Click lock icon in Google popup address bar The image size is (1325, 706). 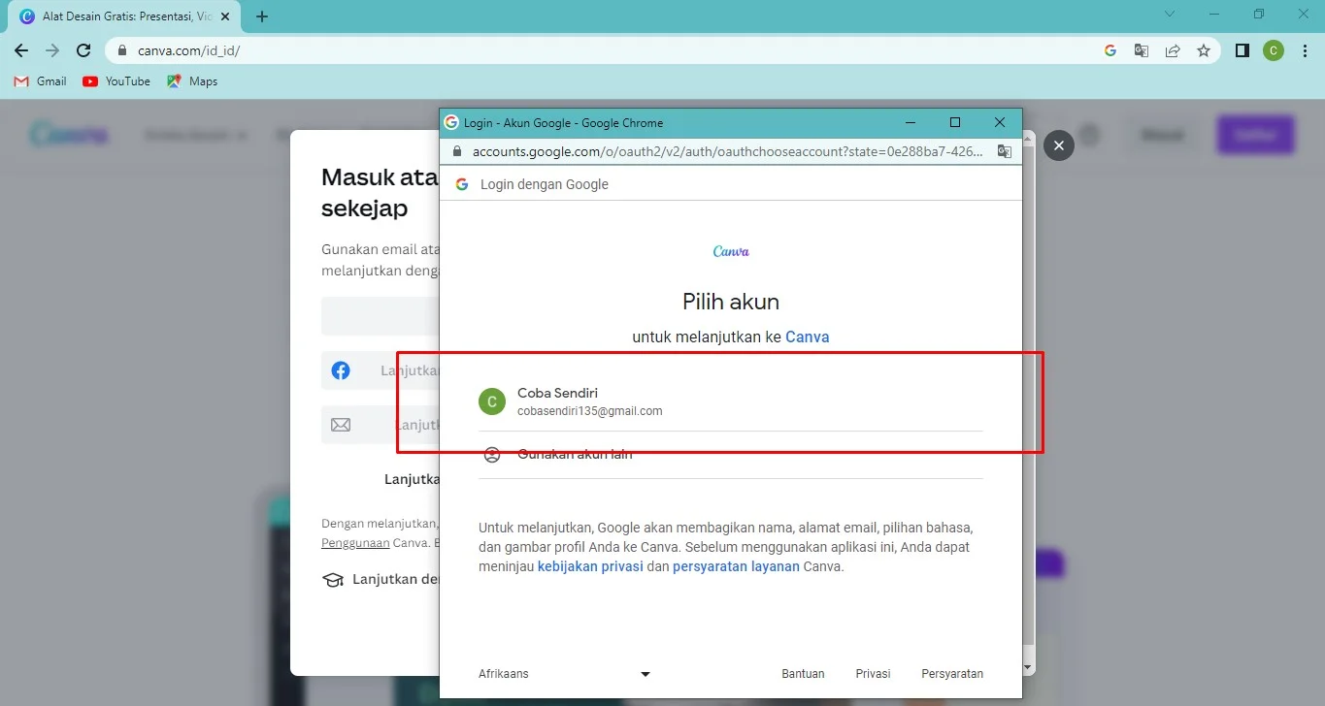(457, 152)
